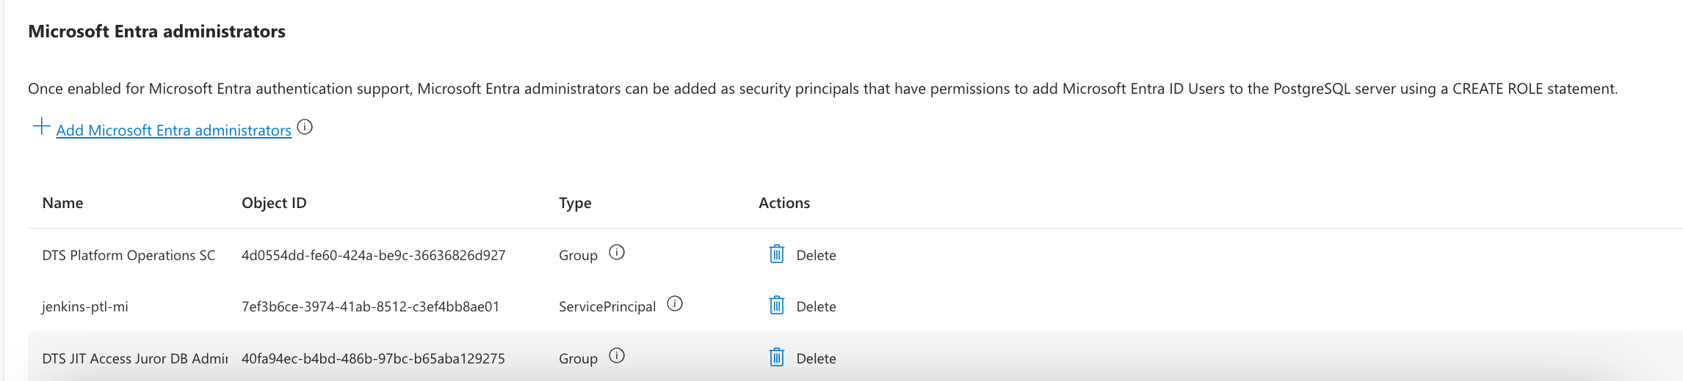Show info for DTS JIT Access Group type
The height and width of the screenshot is (381, 1683).
[617, 356]
